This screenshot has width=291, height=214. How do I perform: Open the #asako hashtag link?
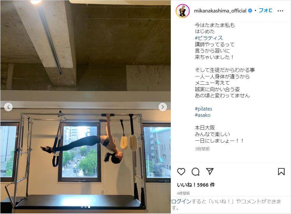(x=202, y=115)
